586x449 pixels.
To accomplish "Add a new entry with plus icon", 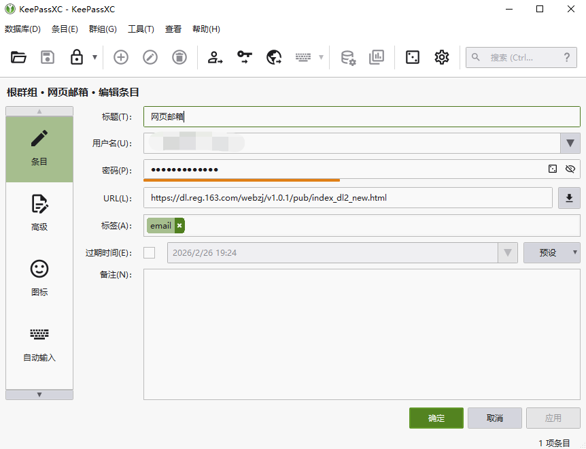I will pyautogui.click(x=121, y=57).
